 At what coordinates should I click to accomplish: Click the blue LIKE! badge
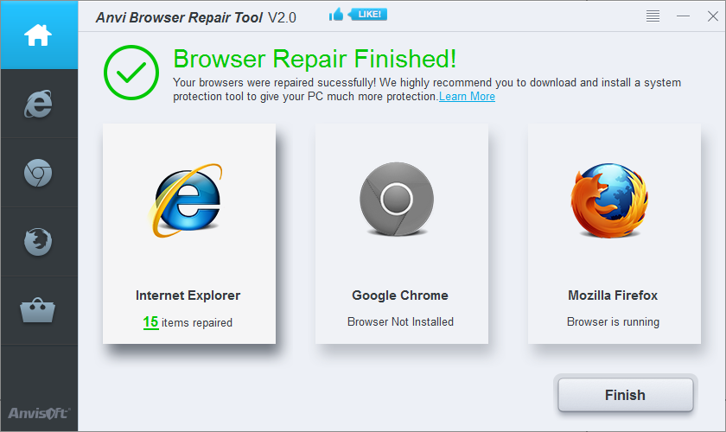[367, 15]
